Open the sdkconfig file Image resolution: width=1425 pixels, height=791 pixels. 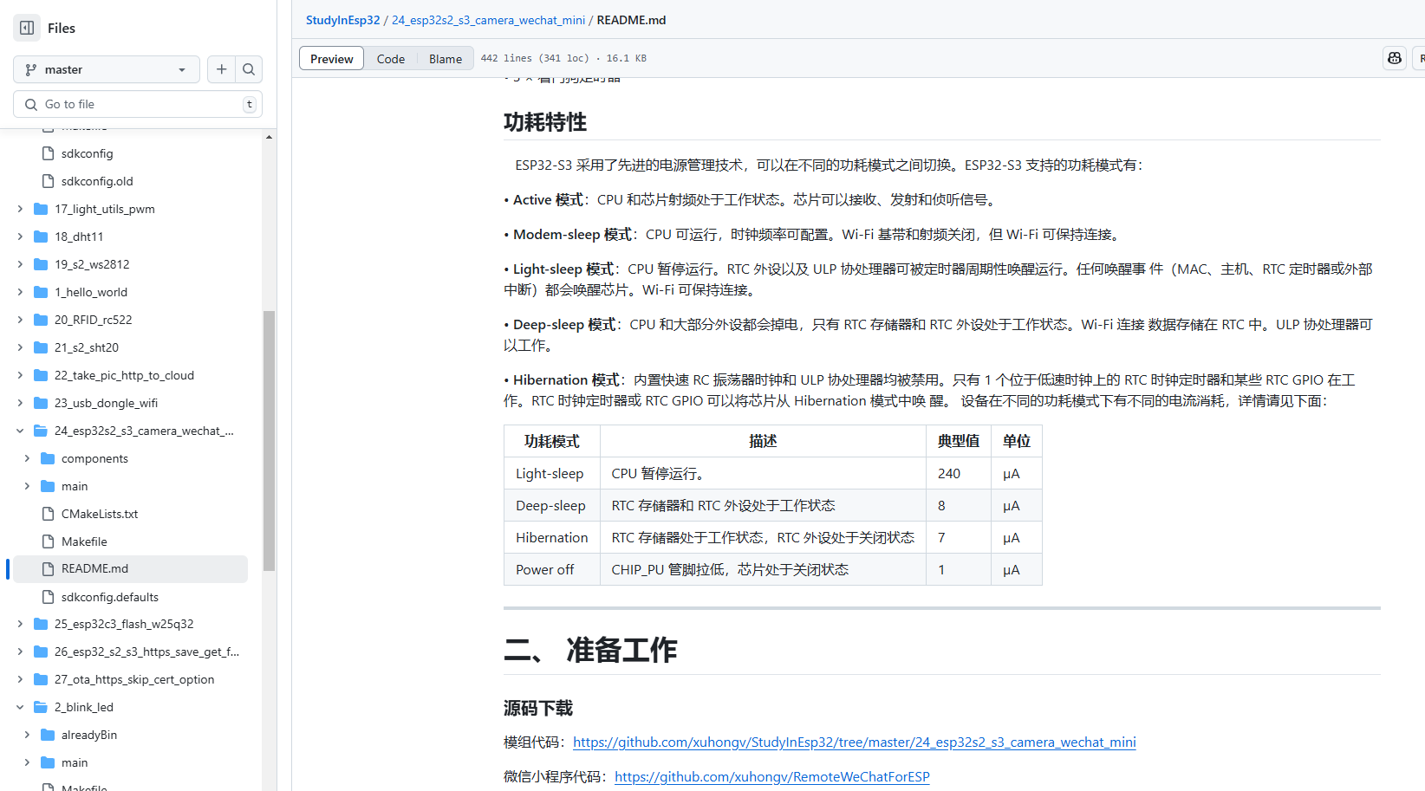(87, 153)
